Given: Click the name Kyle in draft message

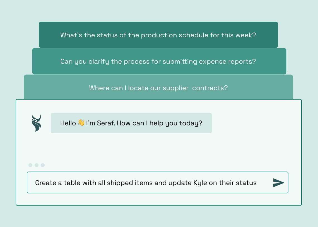Looking at the screenshot, I should pos(200,183).
